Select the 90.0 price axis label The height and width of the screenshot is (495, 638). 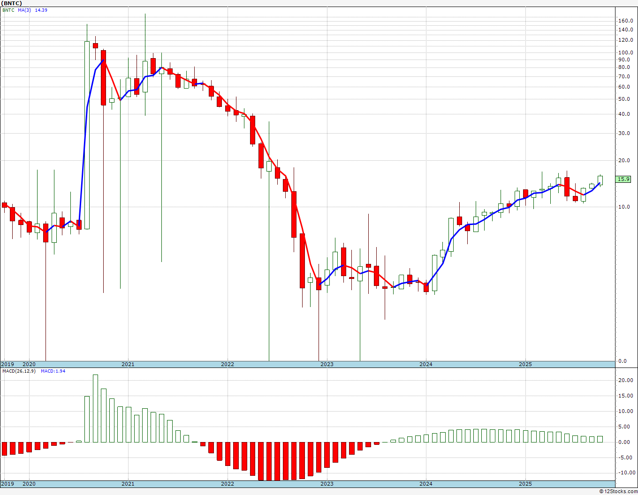624,60
